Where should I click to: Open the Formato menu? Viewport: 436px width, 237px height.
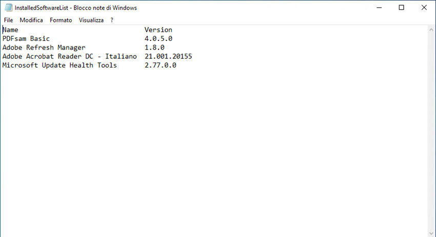tap(61, 20)
